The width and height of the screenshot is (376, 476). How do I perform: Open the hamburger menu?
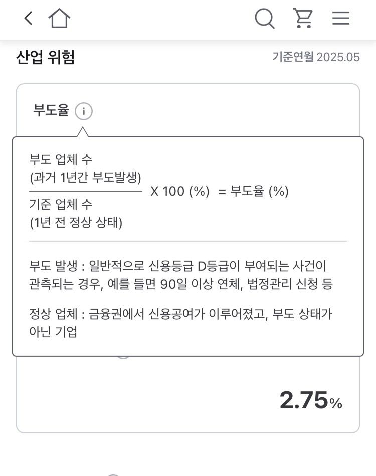tap(341, 18)
